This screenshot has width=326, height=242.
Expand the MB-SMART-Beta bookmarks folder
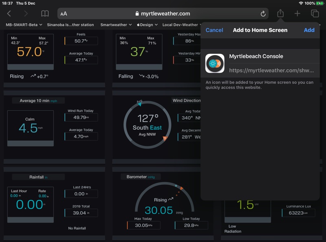point(24,24)
